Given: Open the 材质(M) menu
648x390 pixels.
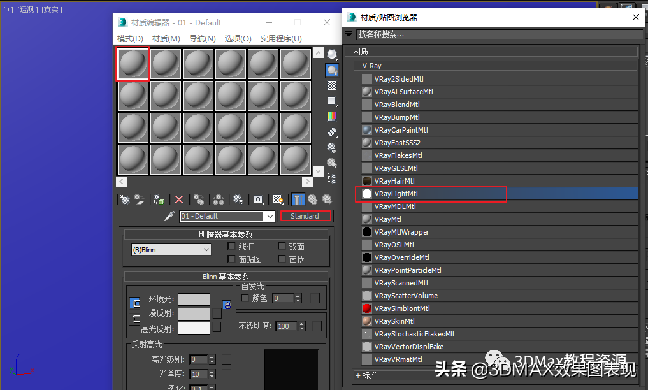Looking at the screenshot, I should [x=166, y=38].
